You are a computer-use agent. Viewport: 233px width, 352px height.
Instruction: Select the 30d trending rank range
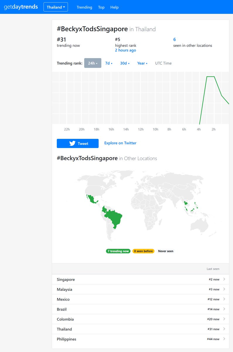(x=125, y=63)
